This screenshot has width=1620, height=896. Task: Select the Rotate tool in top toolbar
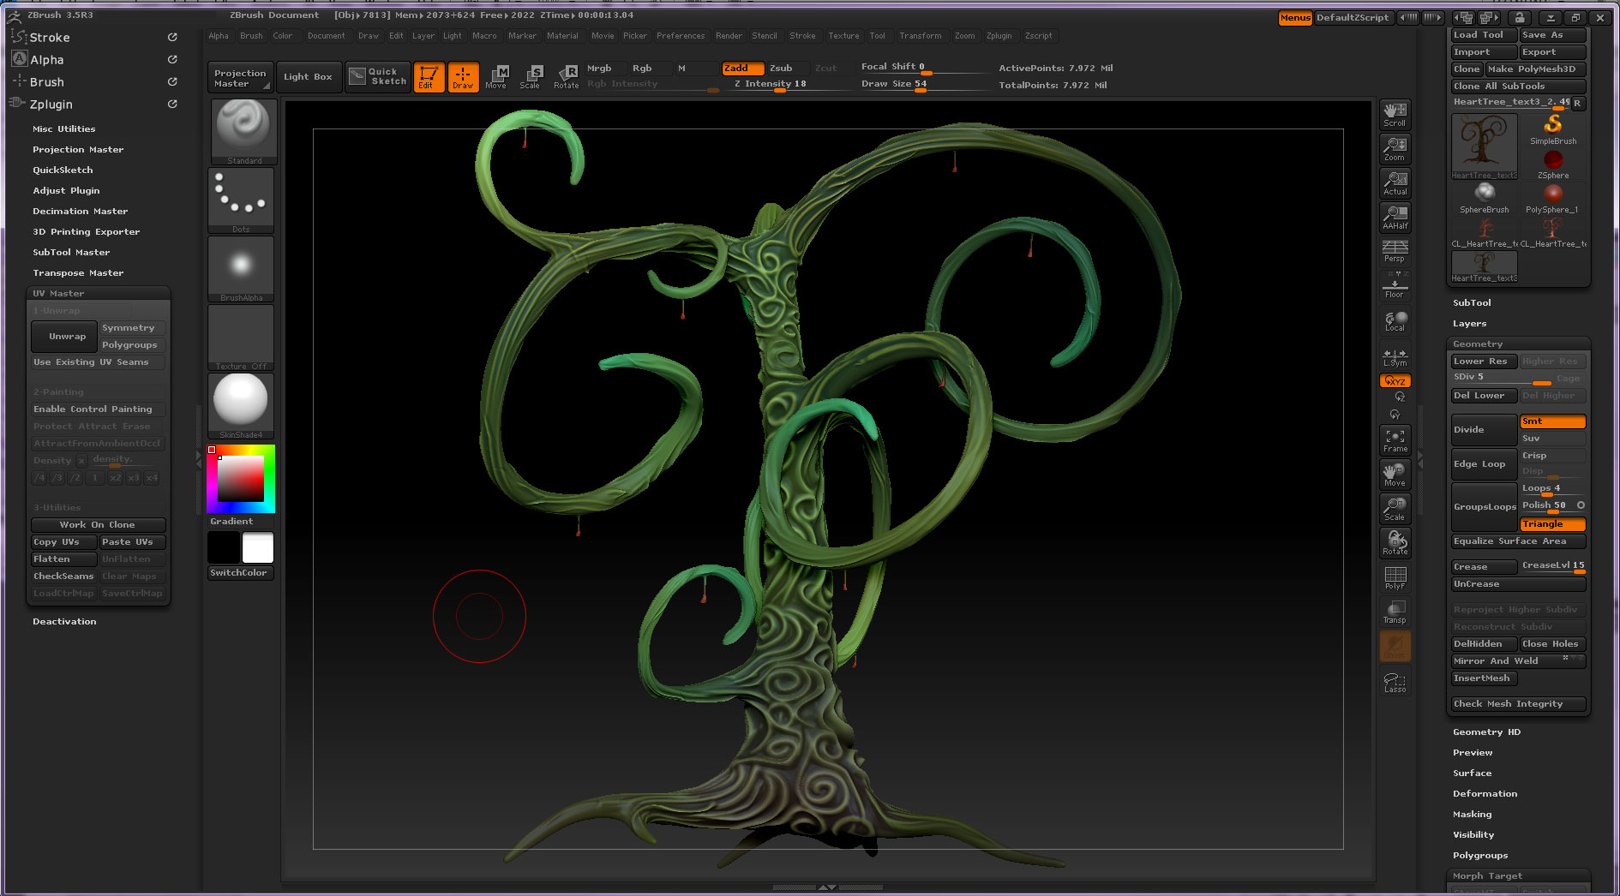(x=566, y=76)
